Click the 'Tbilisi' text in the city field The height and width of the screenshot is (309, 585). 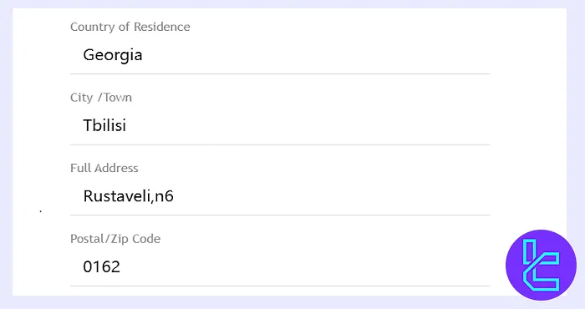(x=104, y=125)
